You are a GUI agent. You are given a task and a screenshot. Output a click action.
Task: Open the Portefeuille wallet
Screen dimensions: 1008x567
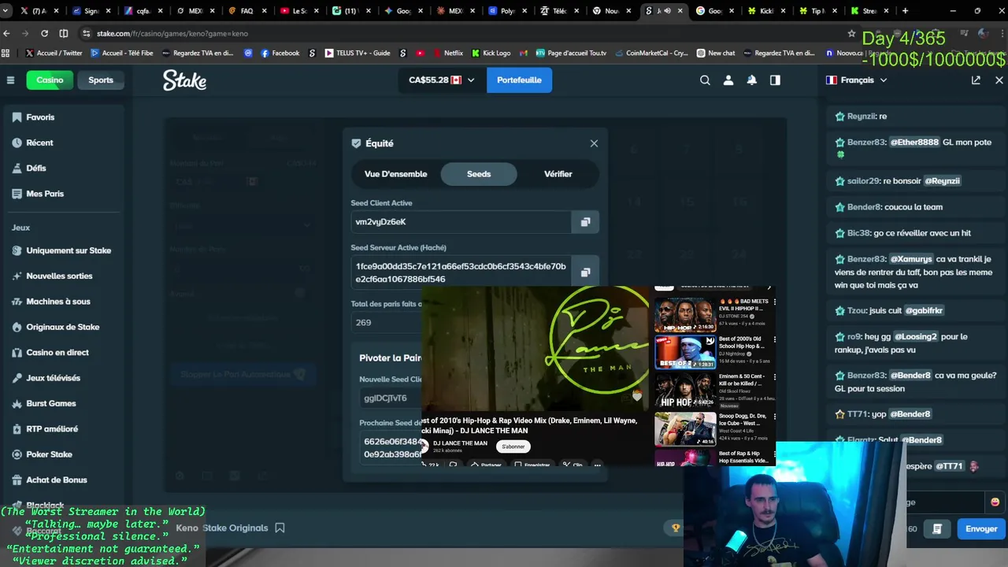[x=519, y=80]
